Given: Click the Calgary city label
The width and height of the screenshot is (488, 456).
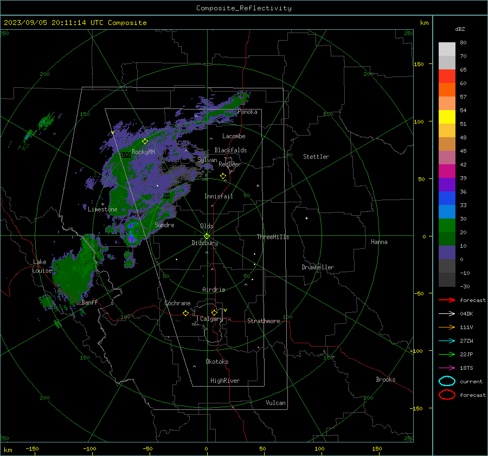Looking at the screenshot, I should point(211,319).
